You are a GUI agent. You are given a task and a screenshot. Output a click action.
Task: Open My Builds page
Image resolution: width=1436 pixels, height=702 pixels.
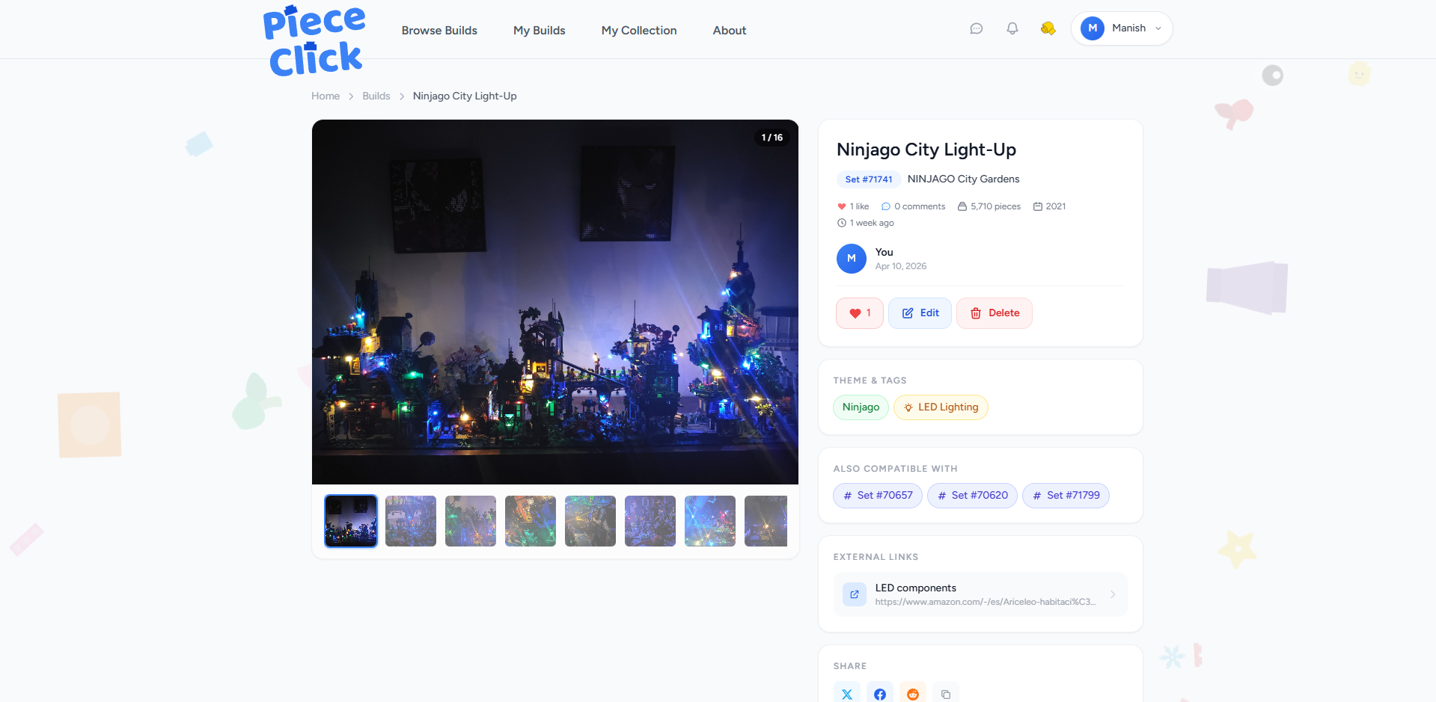[x=540, y=31]
